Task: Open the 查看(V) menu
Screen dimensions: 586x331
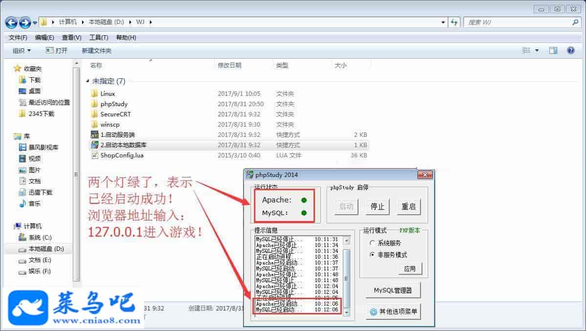Action: pyautogui.click(x=71, y=38)
